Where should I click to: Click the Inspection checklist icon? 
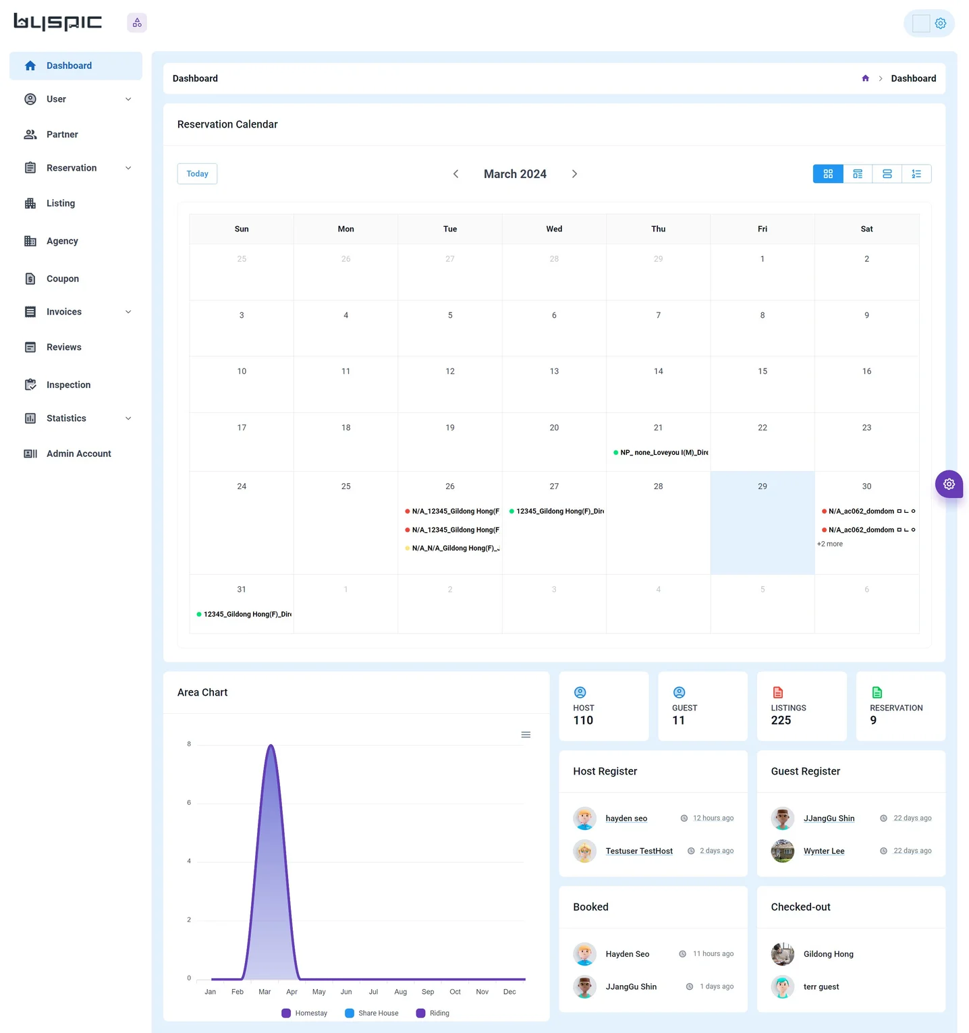coord(30,385)
